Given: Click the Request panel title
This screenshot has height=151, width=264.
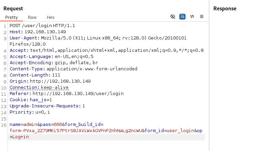Looking at the screenshot, I should point(13,9).
